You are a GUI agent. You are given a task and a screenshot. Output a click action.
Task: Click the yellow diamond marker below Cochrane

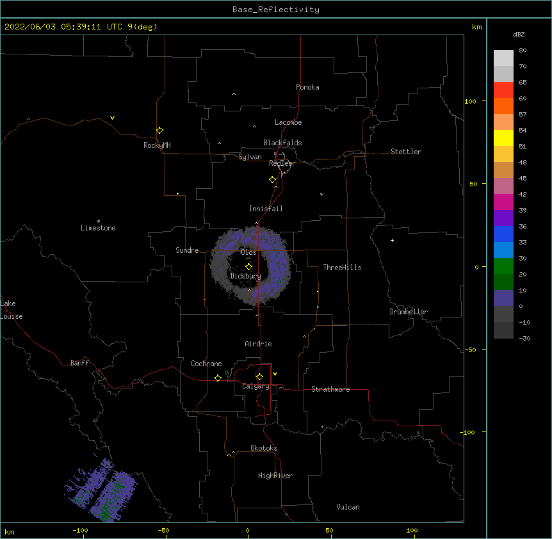(x=218, y=378)
